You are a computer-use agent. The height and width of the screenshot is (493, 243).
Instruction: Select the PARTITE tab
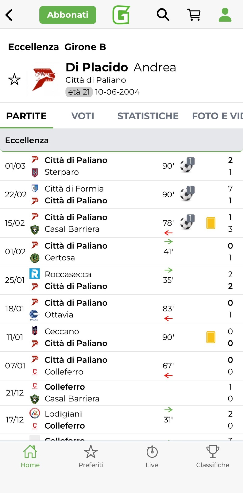coord(26,116)
